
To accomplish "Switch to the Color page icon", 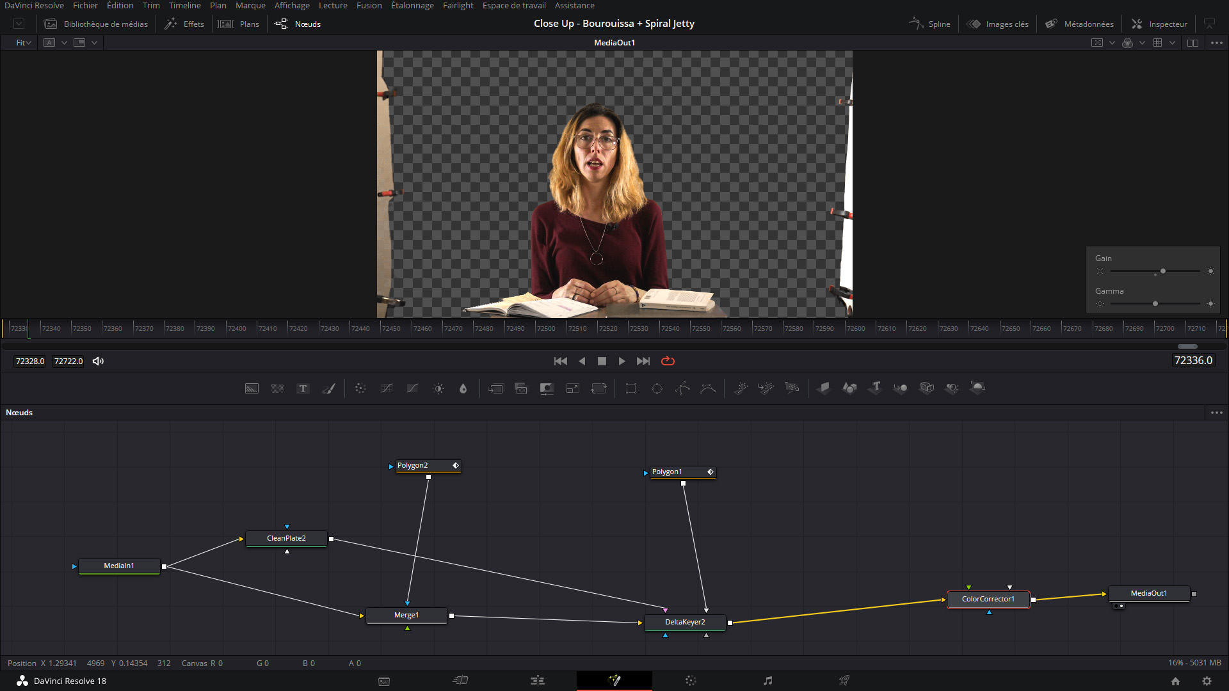I will tap(691, 681).
